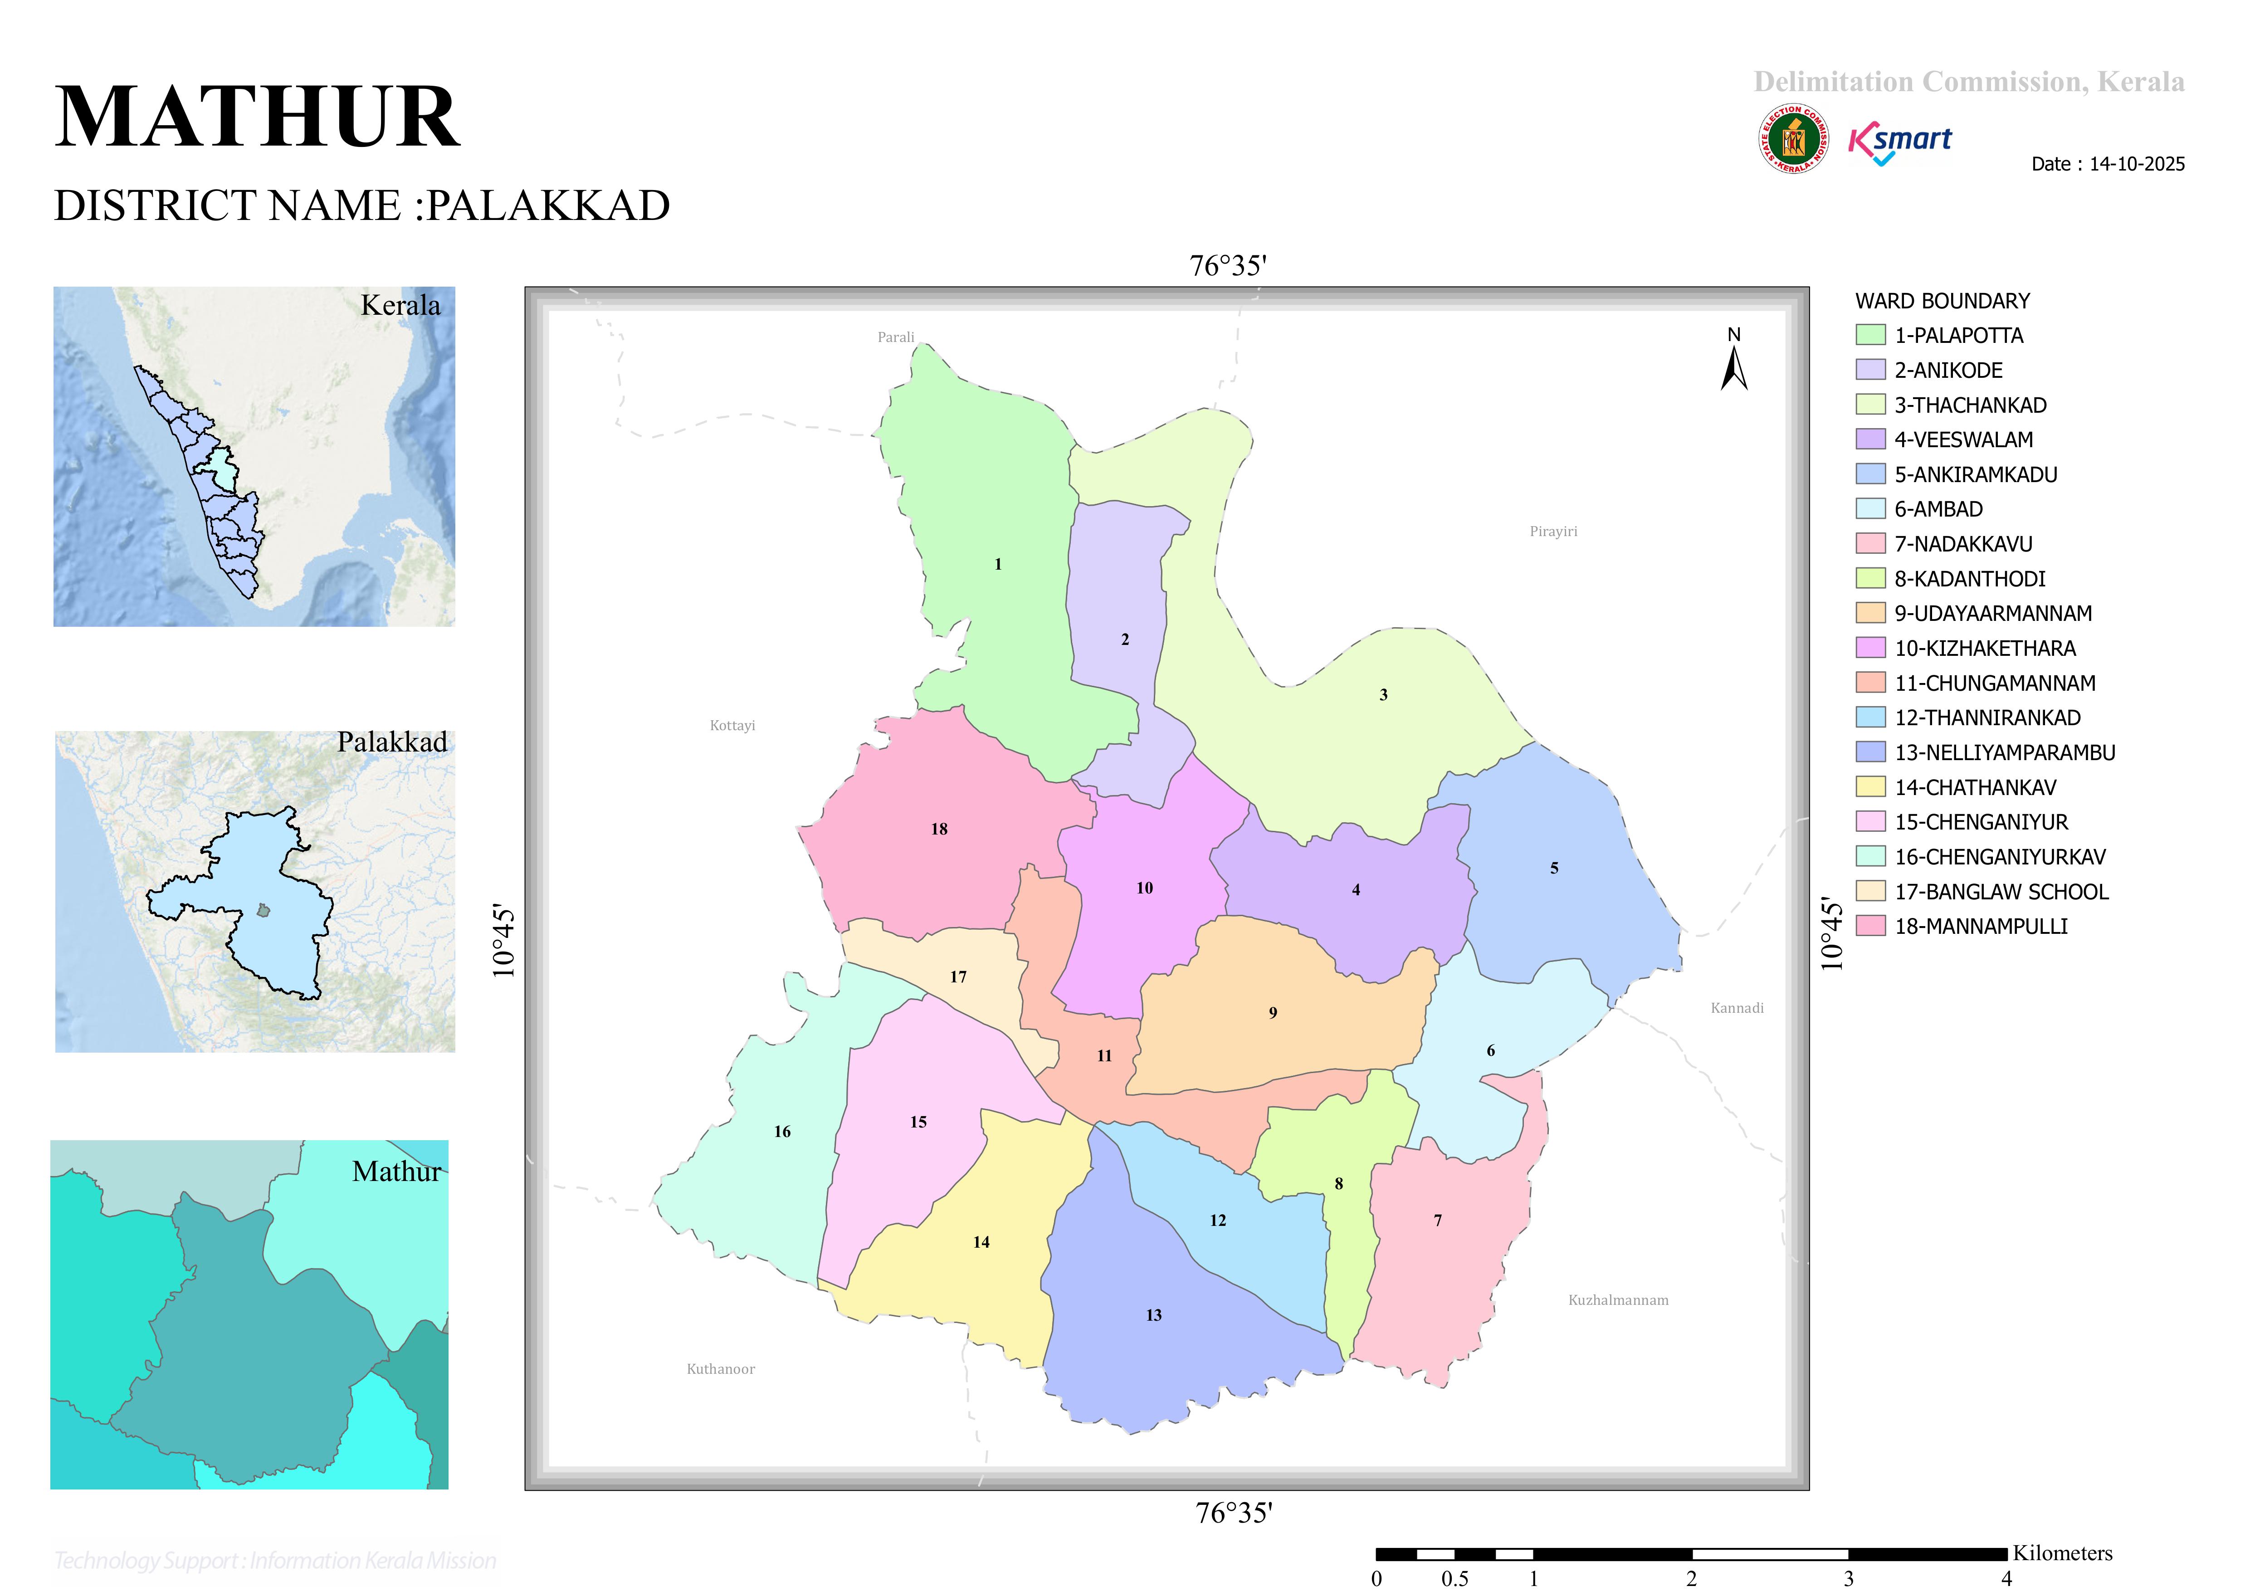The image size is (2250, 1591).
Task: Click the Pirayiri neighbor label
Action: tap(1553, 531)
